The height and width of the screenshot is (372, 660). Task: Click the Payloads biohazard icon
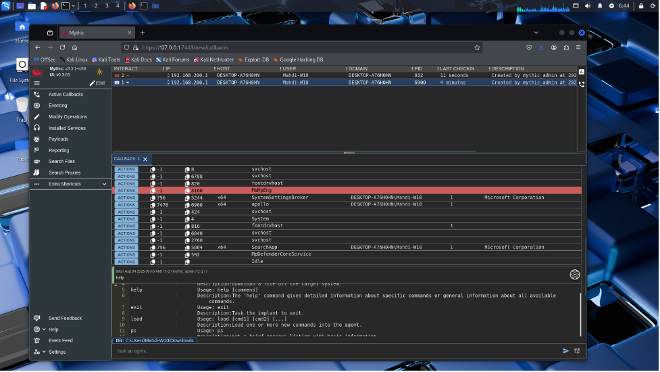click(37, 139)
